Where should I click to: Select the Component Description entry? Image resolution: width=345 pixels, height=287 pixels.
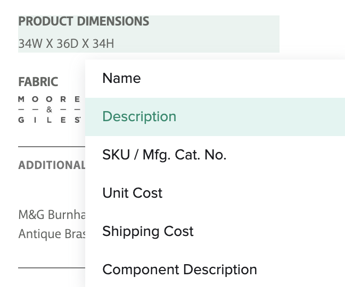click(x=179, y=270)
